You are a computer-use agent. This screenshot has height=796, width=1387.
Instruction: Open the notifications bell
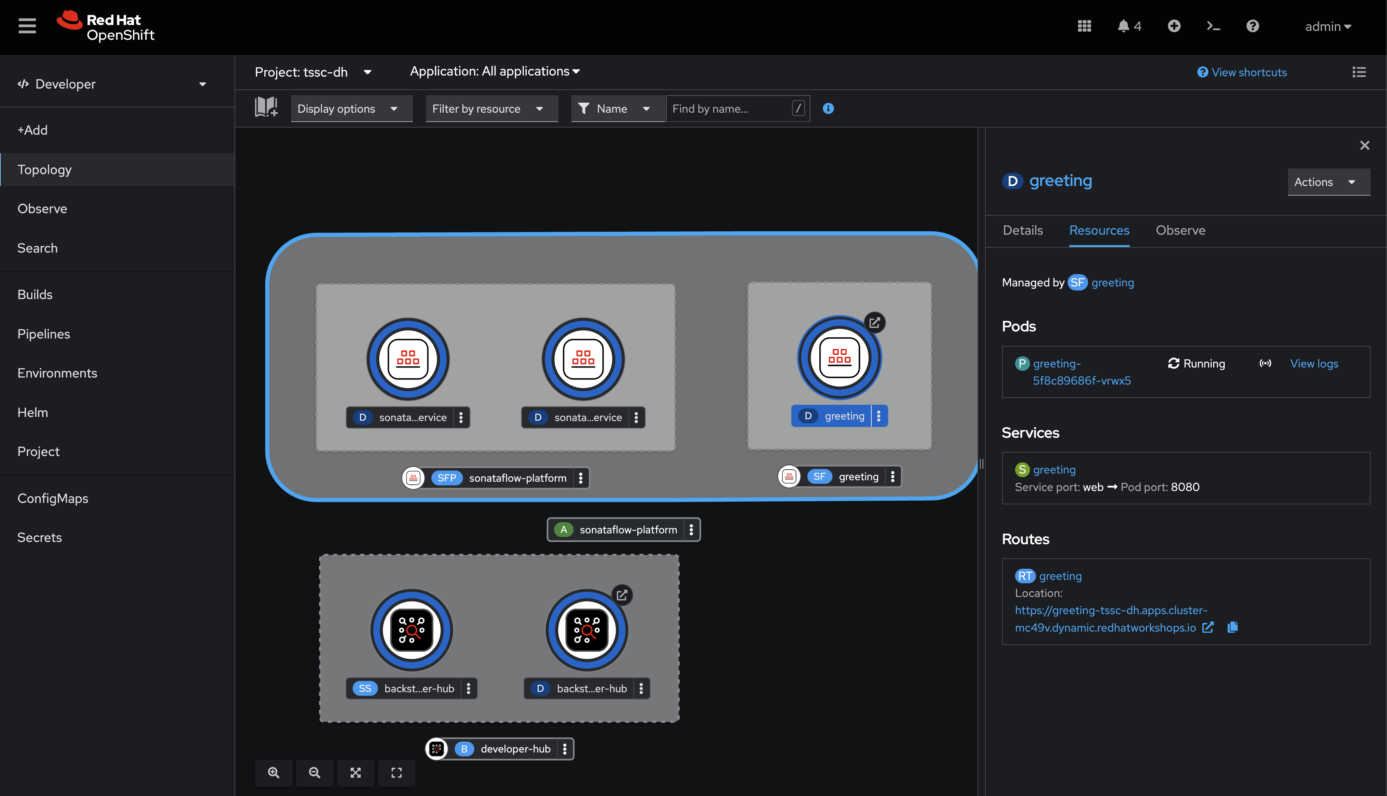coord(1123,26)
